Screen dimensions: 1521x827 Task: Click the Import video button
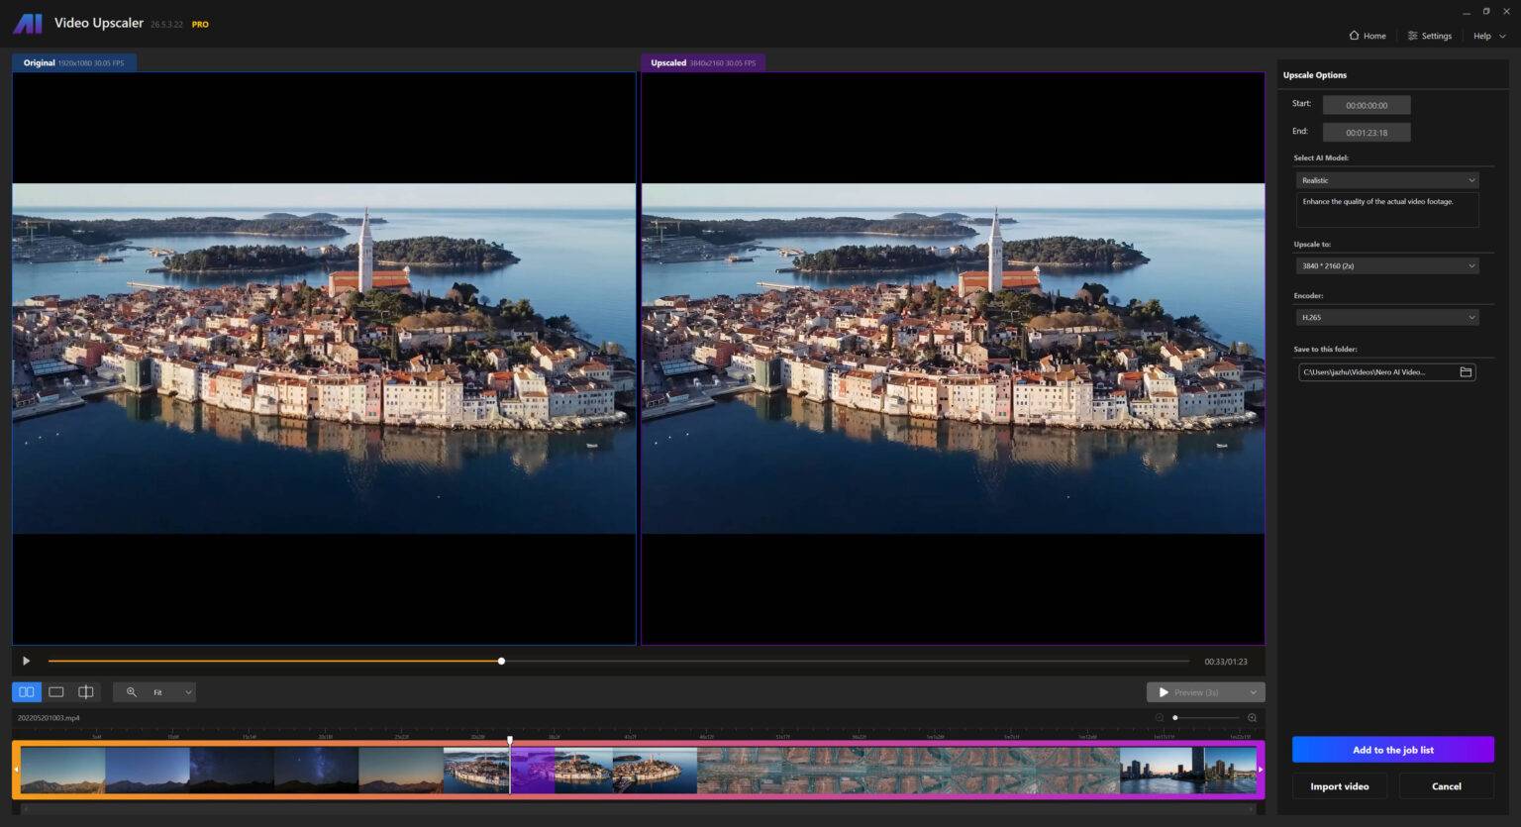1339,786
